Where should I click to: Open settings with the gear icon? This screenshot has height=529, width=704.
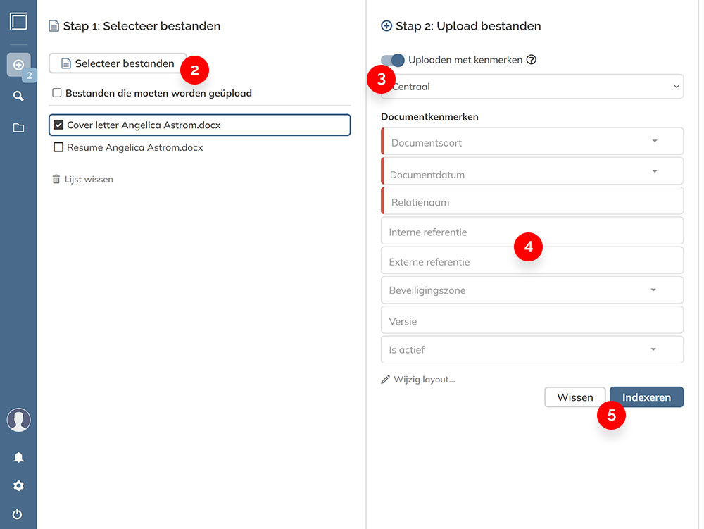18,486
